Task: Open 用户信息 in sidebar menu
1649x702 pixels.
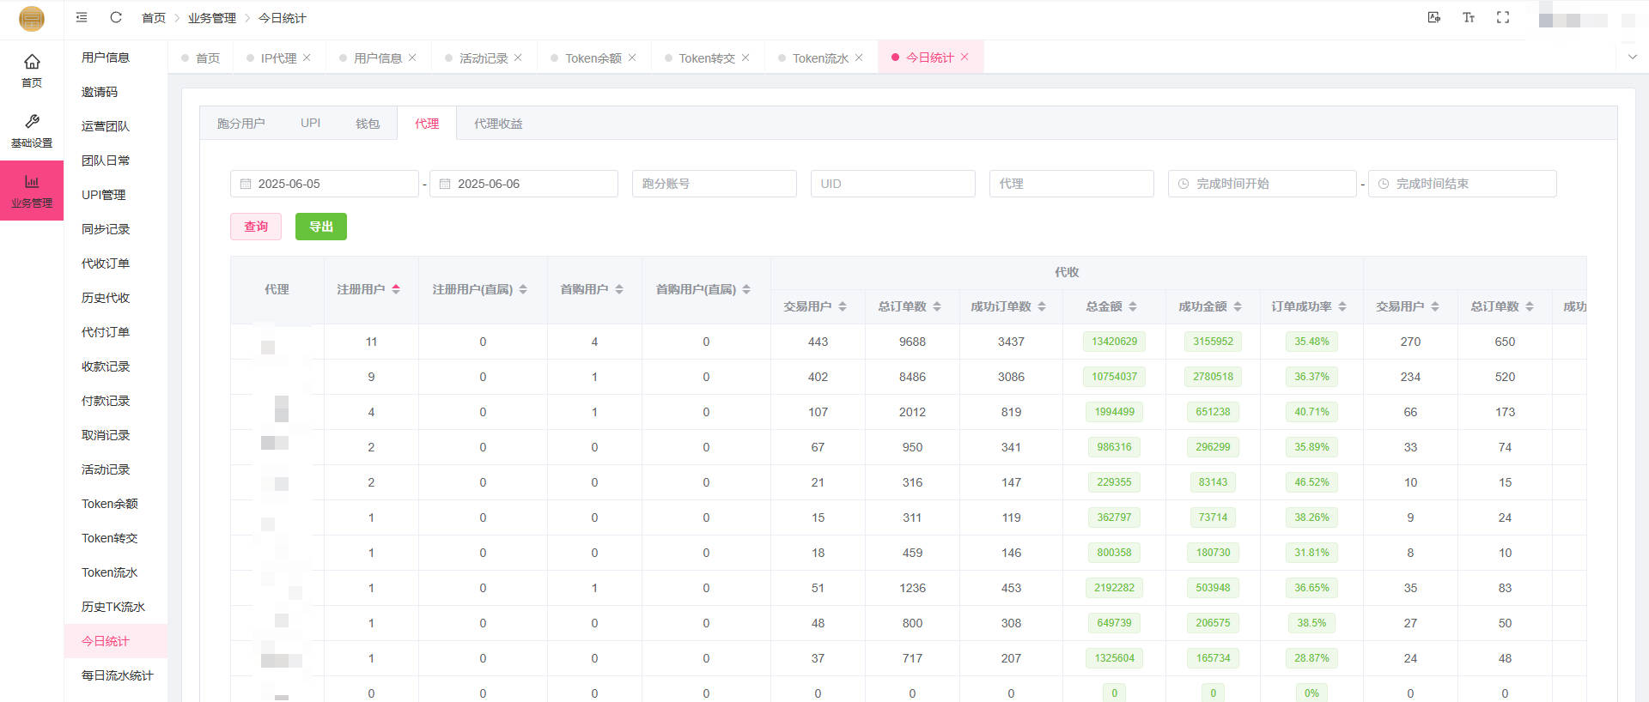Action: point(116,57)
